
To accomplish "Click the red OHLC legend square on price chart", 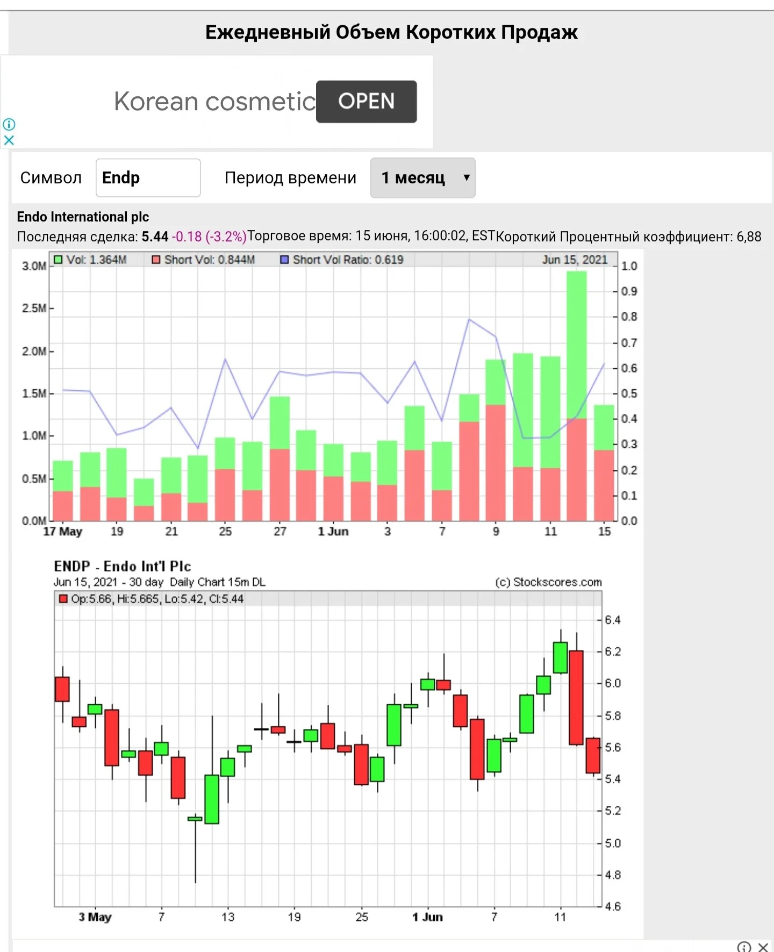I will (x=63, y=599).
